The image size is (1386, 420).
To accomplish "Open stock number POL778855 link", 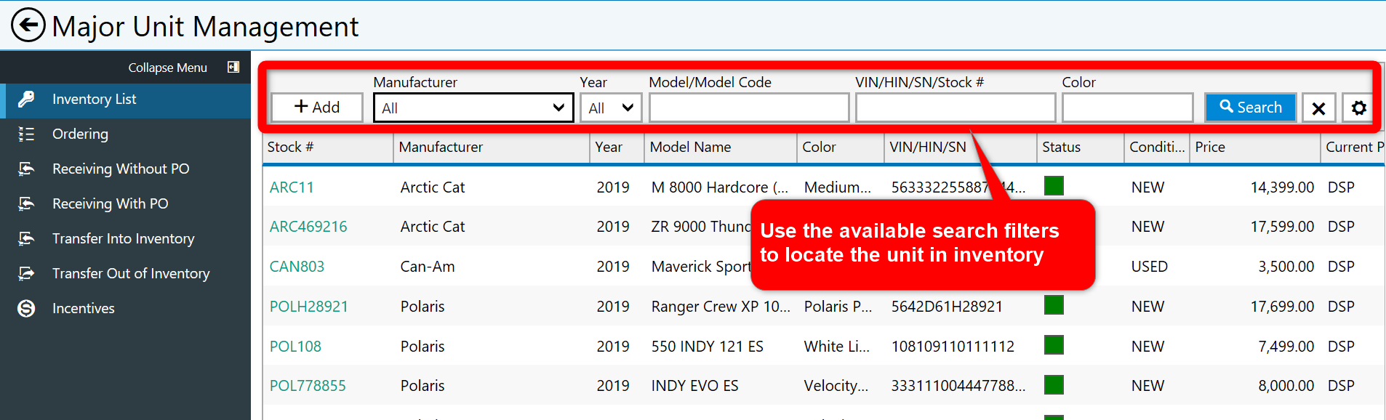I will tap(308, 386).
